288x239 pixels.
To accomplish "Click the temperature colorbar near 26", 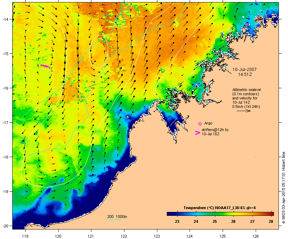I will pos(233,214).
